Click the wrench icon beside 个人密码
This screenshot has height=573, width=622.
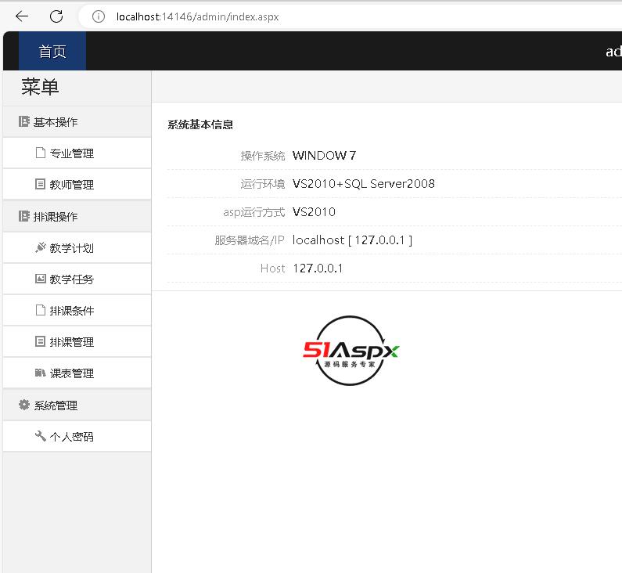41,436
